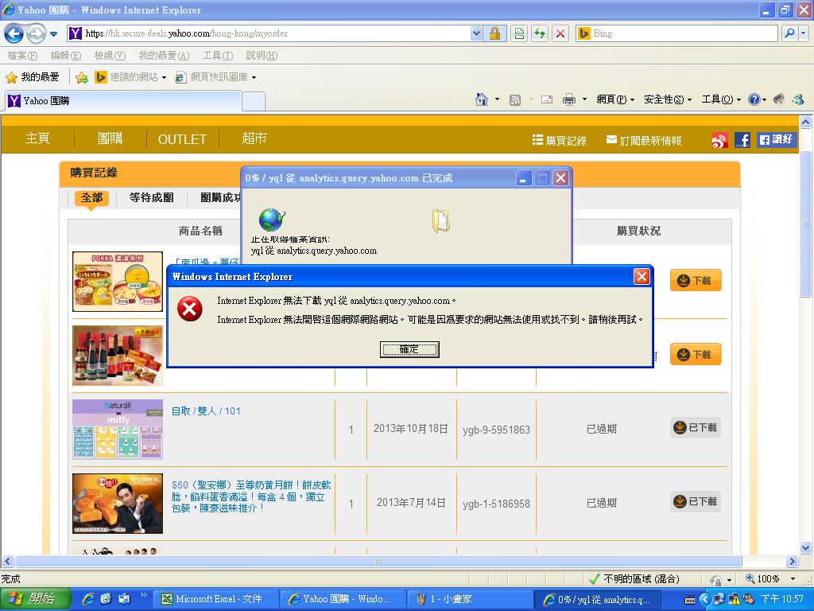Click the security lock icon
The height and width of the screenshot is (611, 814).
coord(494,33)
